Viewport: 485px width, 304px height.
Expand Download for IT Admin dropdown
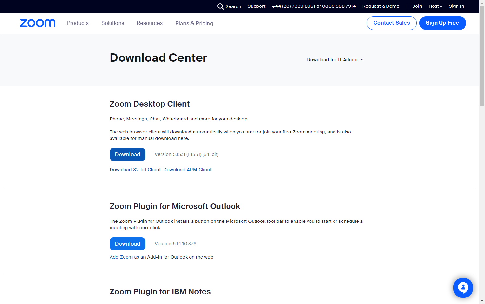pyautogui.click(x=335, y=60)
